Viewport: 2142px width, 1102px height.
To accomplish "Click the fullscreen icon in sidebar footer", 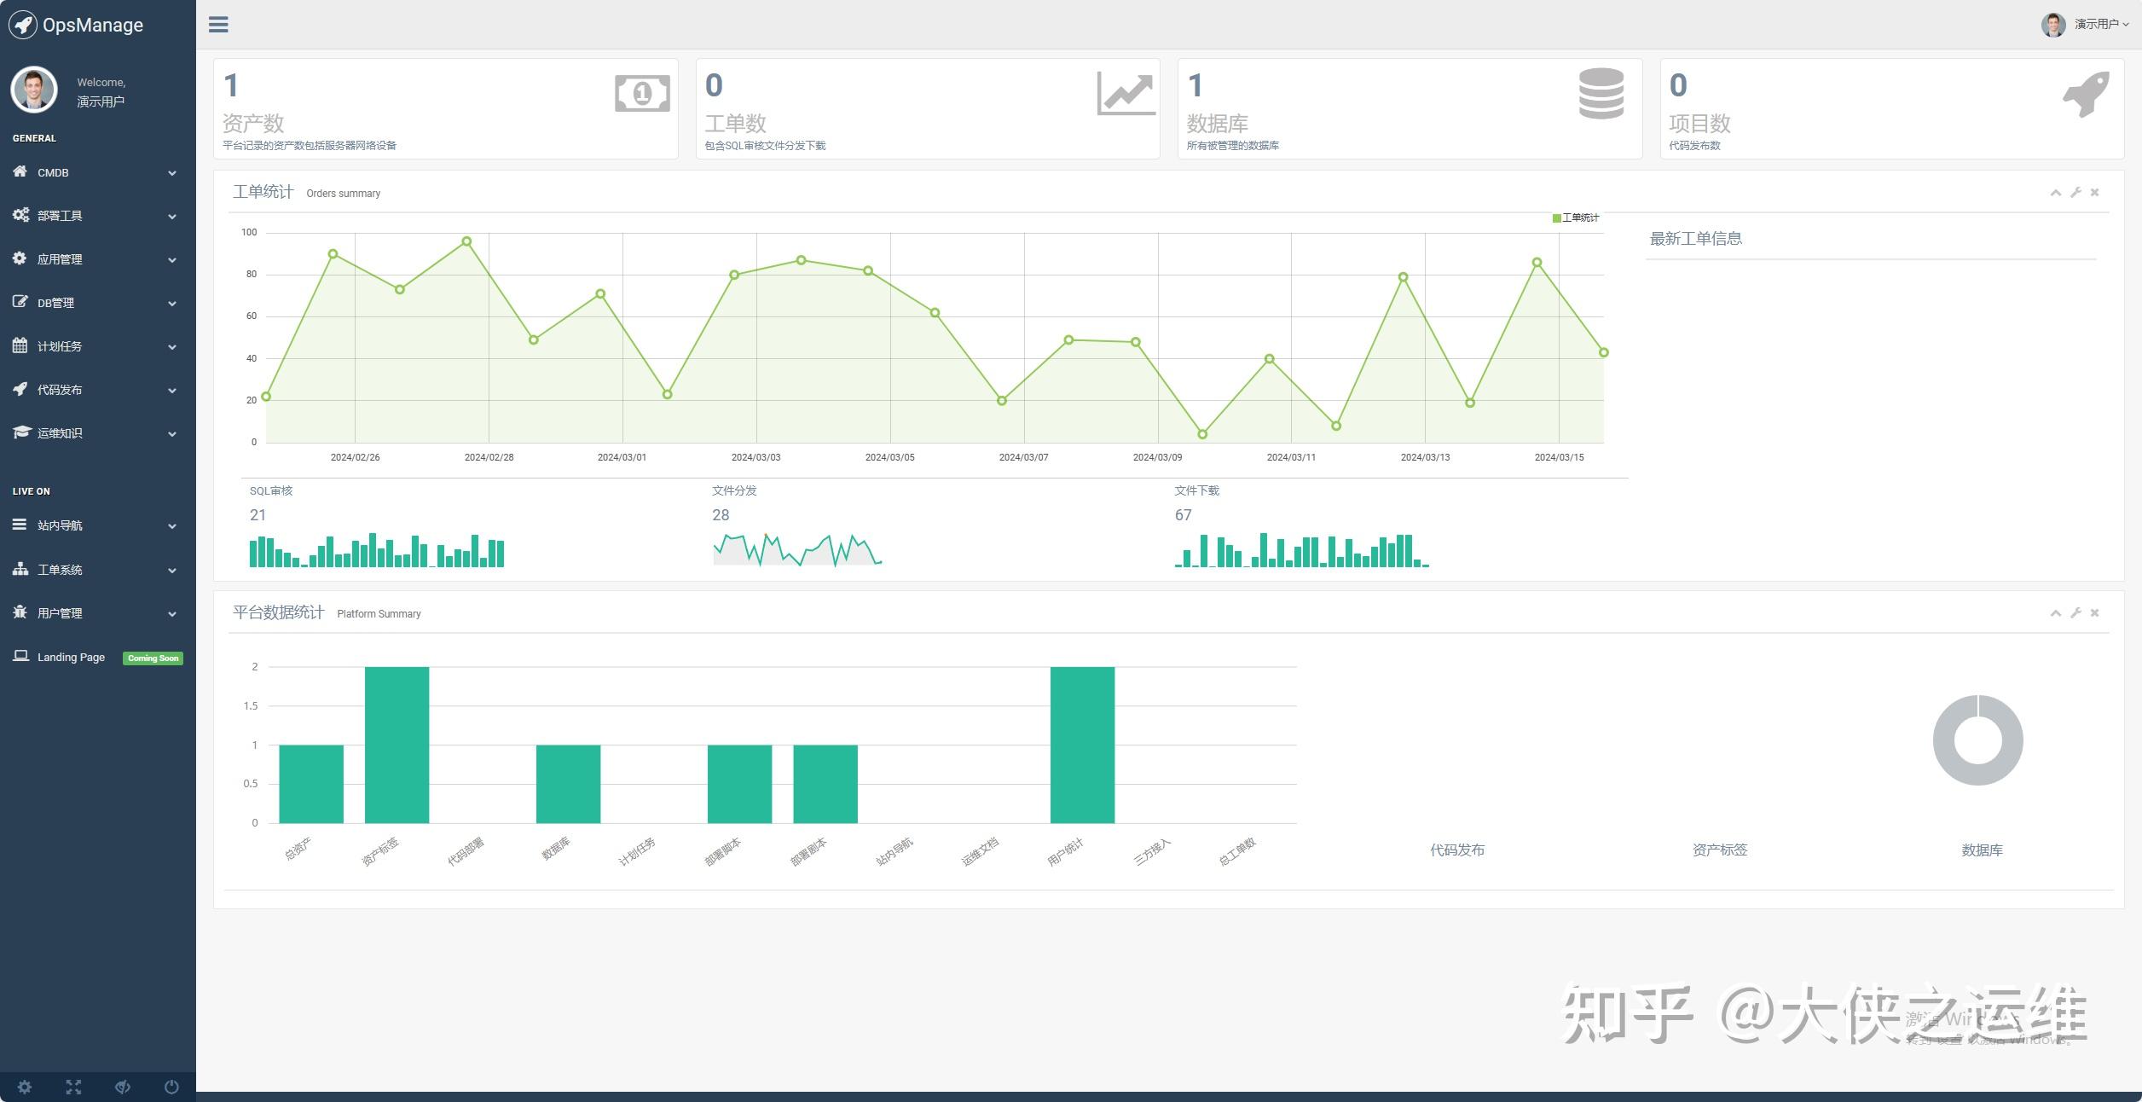I will tap(73, 1087).
